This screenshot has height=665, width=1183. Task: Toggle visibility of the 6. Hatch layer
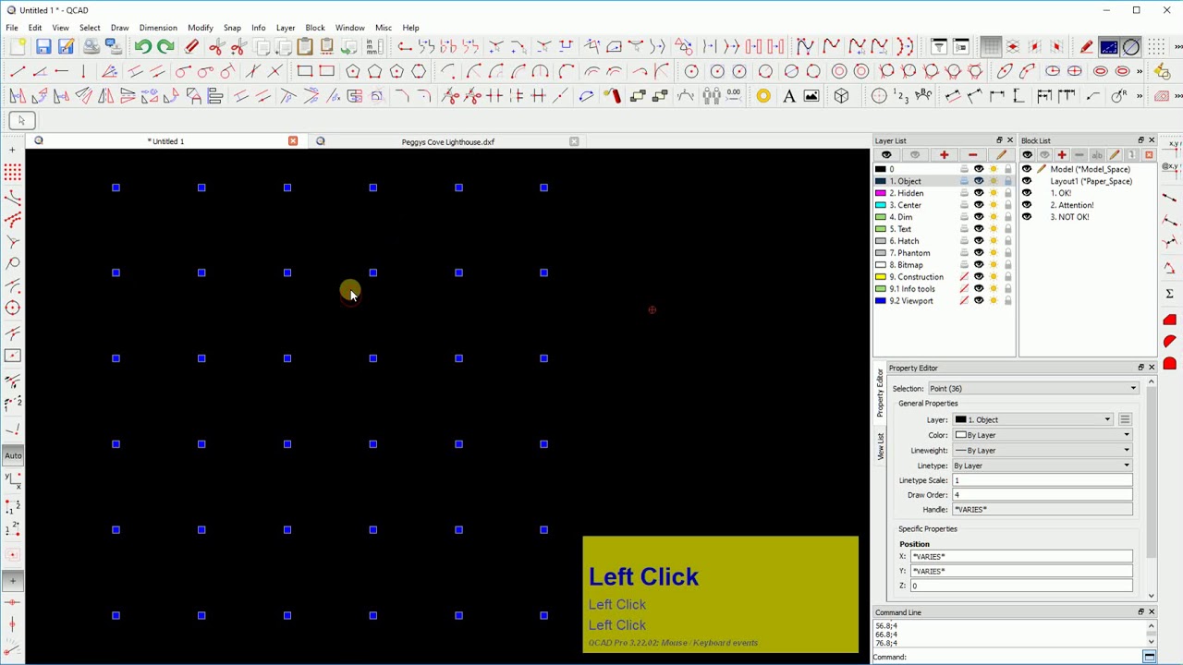coord(979,241)
